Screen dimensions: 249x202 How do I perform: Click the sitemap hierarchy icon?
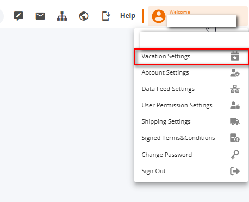click(62, 16)
